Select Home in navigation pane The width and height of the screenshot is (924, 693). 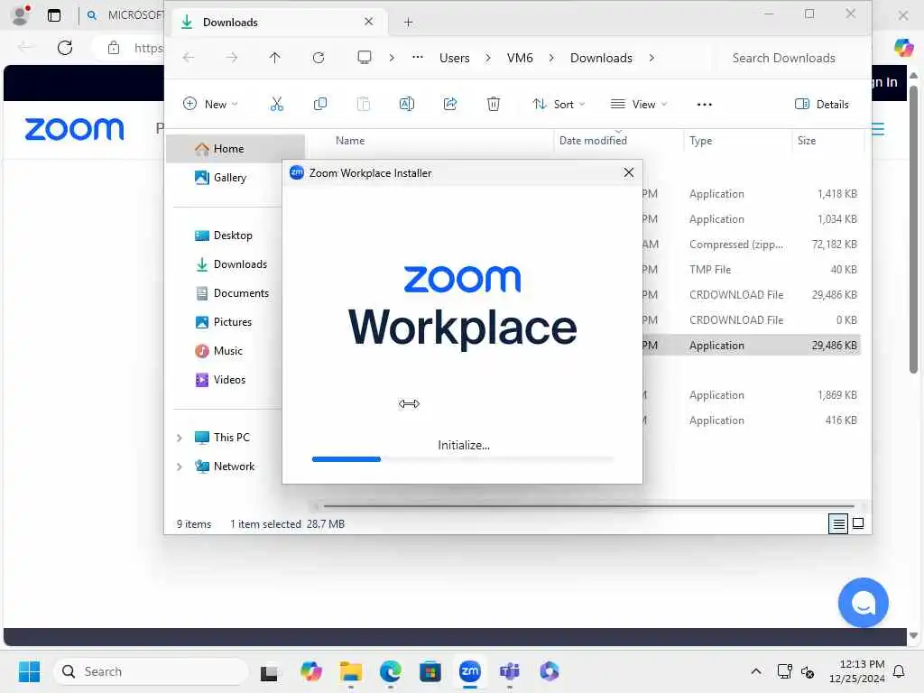(236, 149)
